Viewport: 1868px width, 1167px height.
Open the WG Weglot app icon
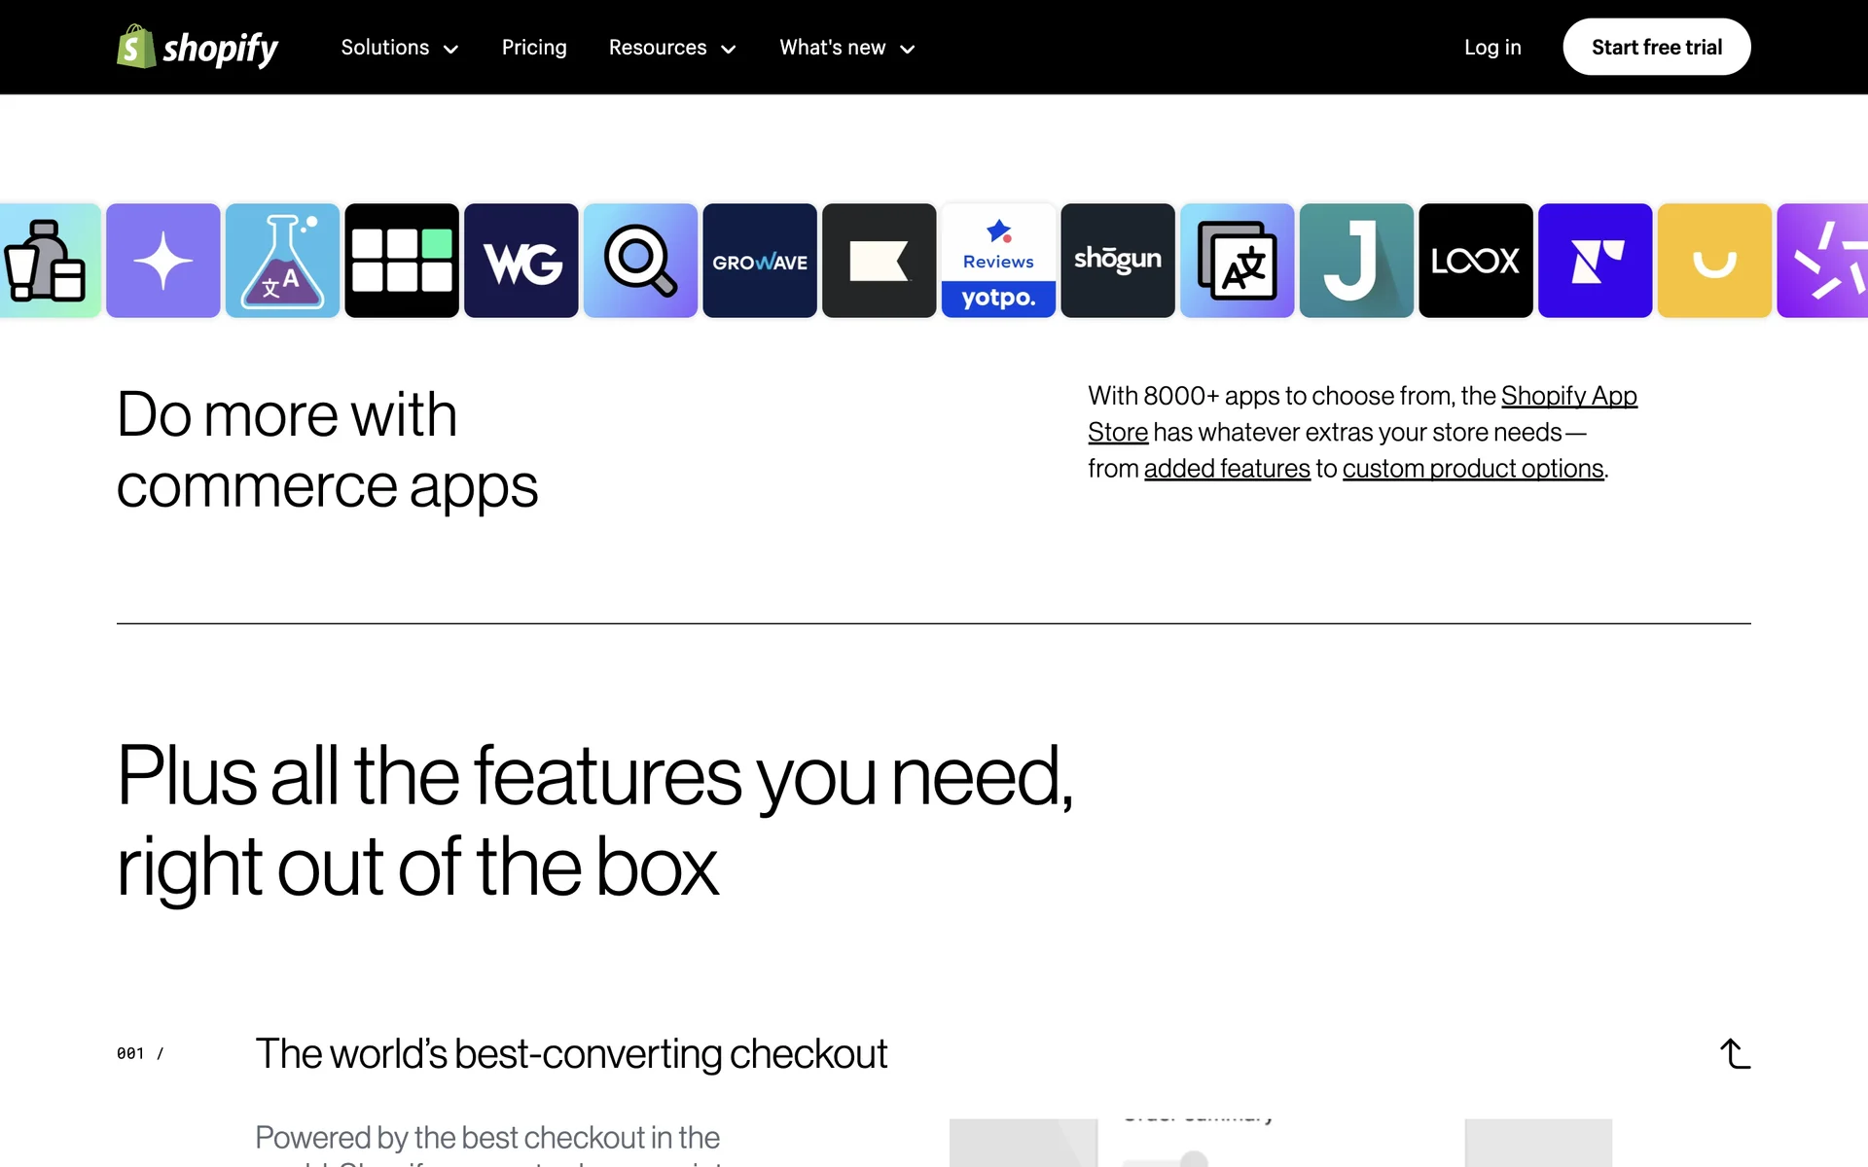point(521,261)
